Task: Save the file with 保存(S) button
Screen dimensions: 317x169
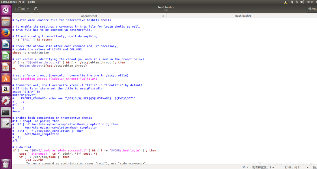Action: click(312, 9)
